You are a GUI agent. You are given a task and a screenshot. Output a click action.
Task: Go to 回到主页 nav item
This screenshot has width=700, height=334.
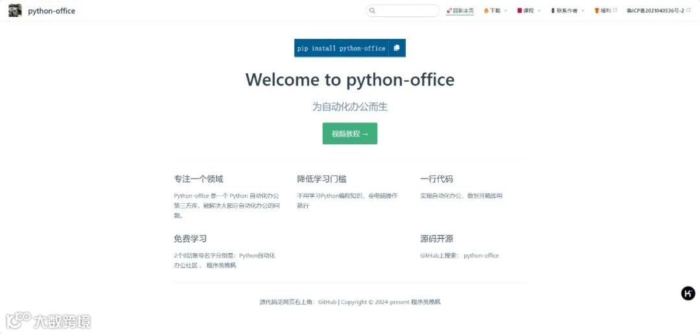pos(460,11)
